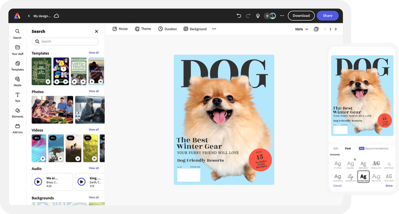Open Your stuff in the sidebar

click(x=18, y=50)
